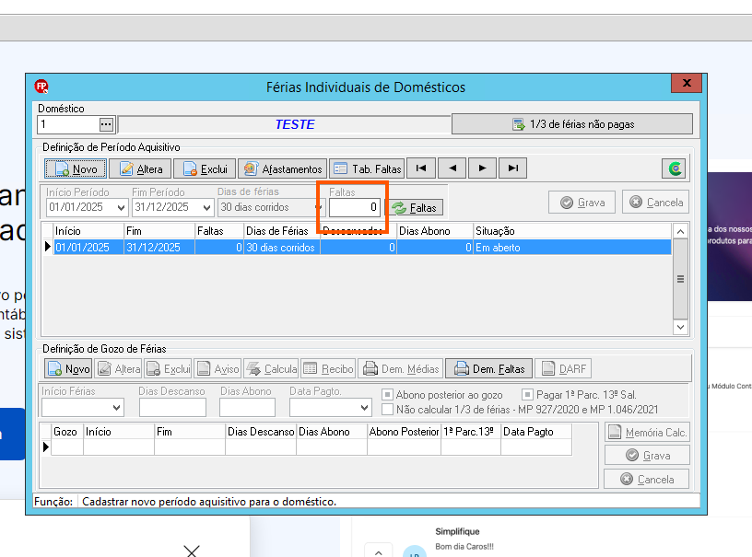Click Novo in Gozo de Férias toolbar
The width and height of the screenshot is (752, 557).
[x=69, y=368]
